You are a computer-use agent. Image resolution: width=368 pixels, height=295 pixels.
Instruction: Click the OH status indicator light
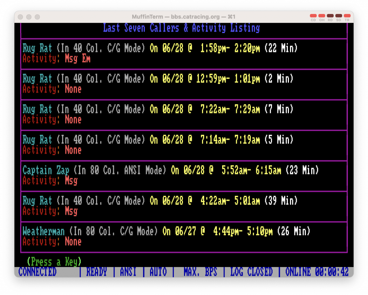tap(322, 16)
